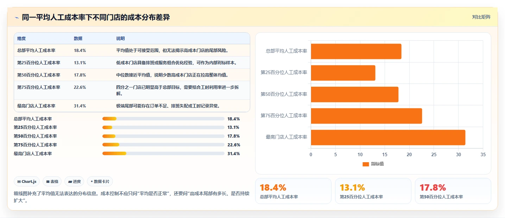Select the 进度 tag chip

coord(74,181)
